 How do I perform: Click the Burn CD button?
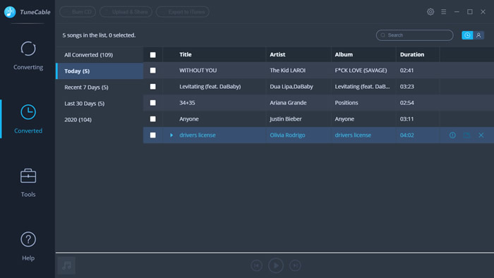tap(78, 12)
